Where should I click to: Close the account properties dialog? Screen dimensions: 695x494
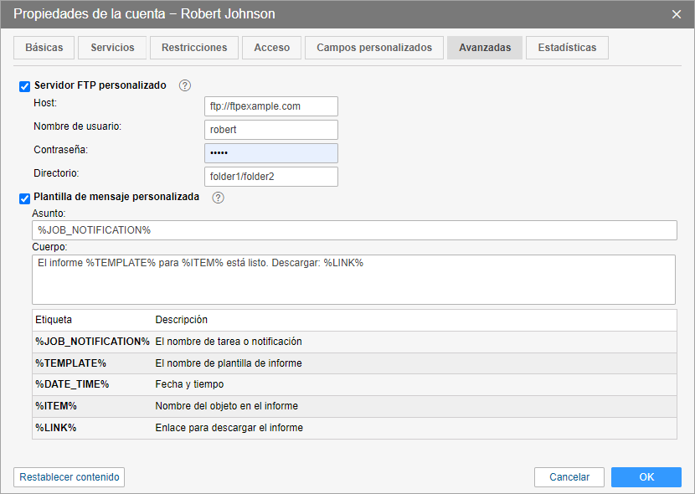click(677, 14)
